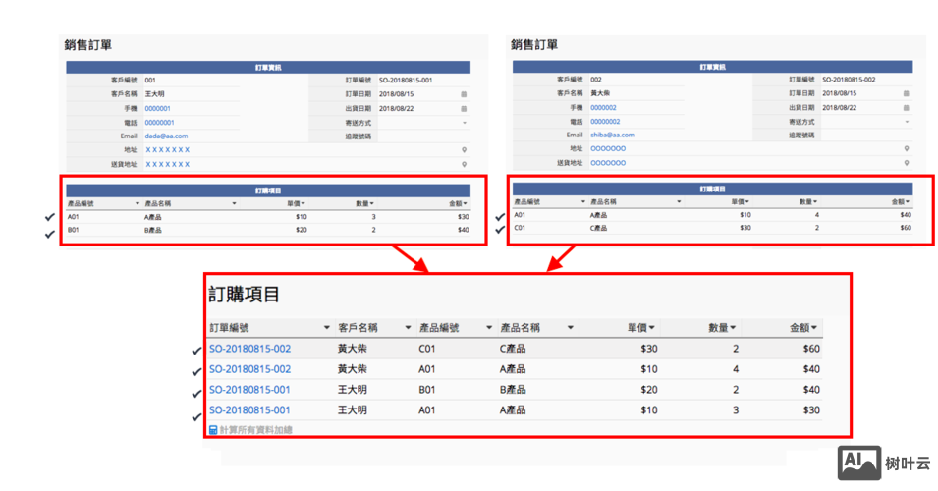Click $60 amount in bottom 訂購項目 table
938x491 pixels.
(x=811, y=349)
